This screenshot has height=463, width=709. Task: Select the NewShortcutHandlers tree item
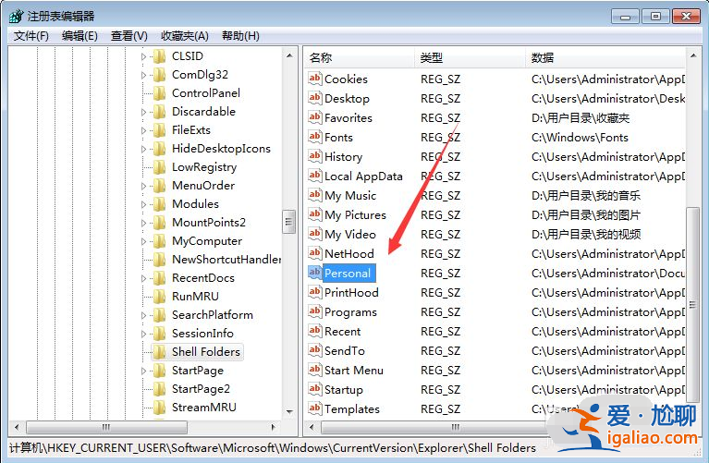coord(226,260)
